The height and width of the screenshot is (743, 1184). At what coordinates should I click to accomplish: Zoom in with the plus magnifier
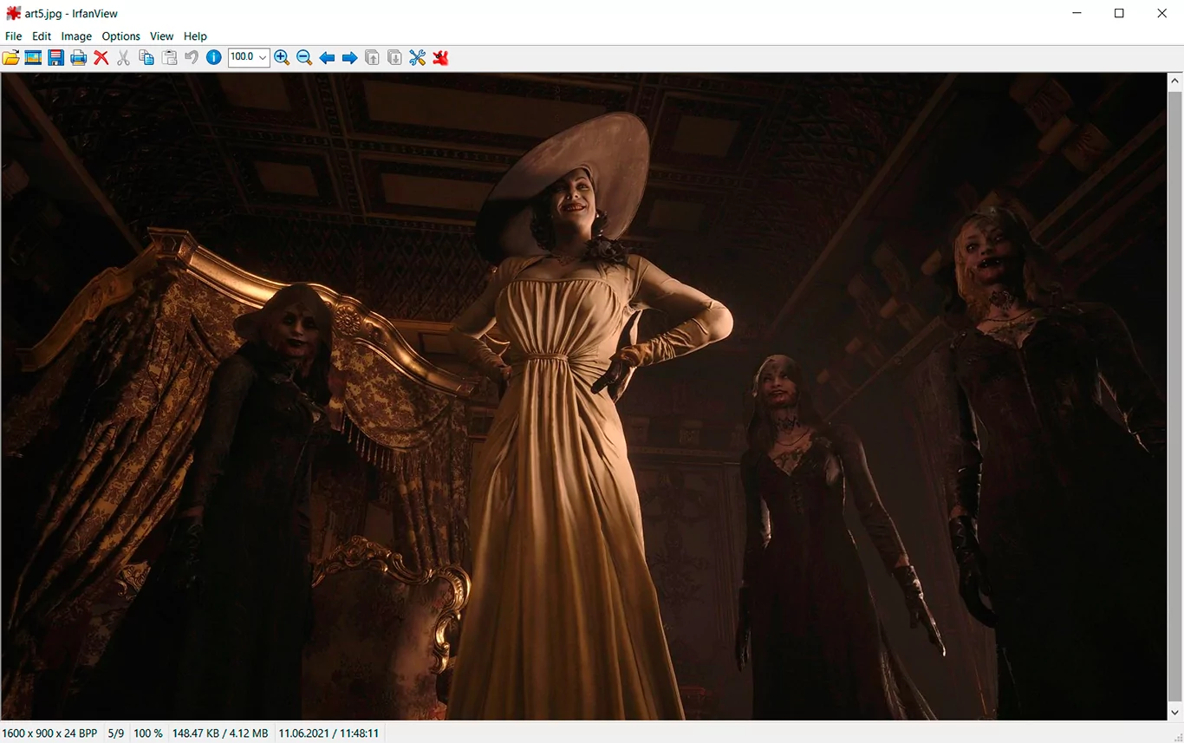282,58
